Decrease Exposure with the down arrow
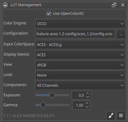 pyautogui.click(x=88, y=97)
